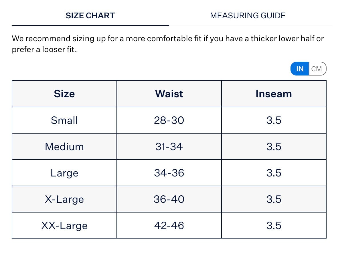
Task: Switch units to CM
Action: [317, 69]
